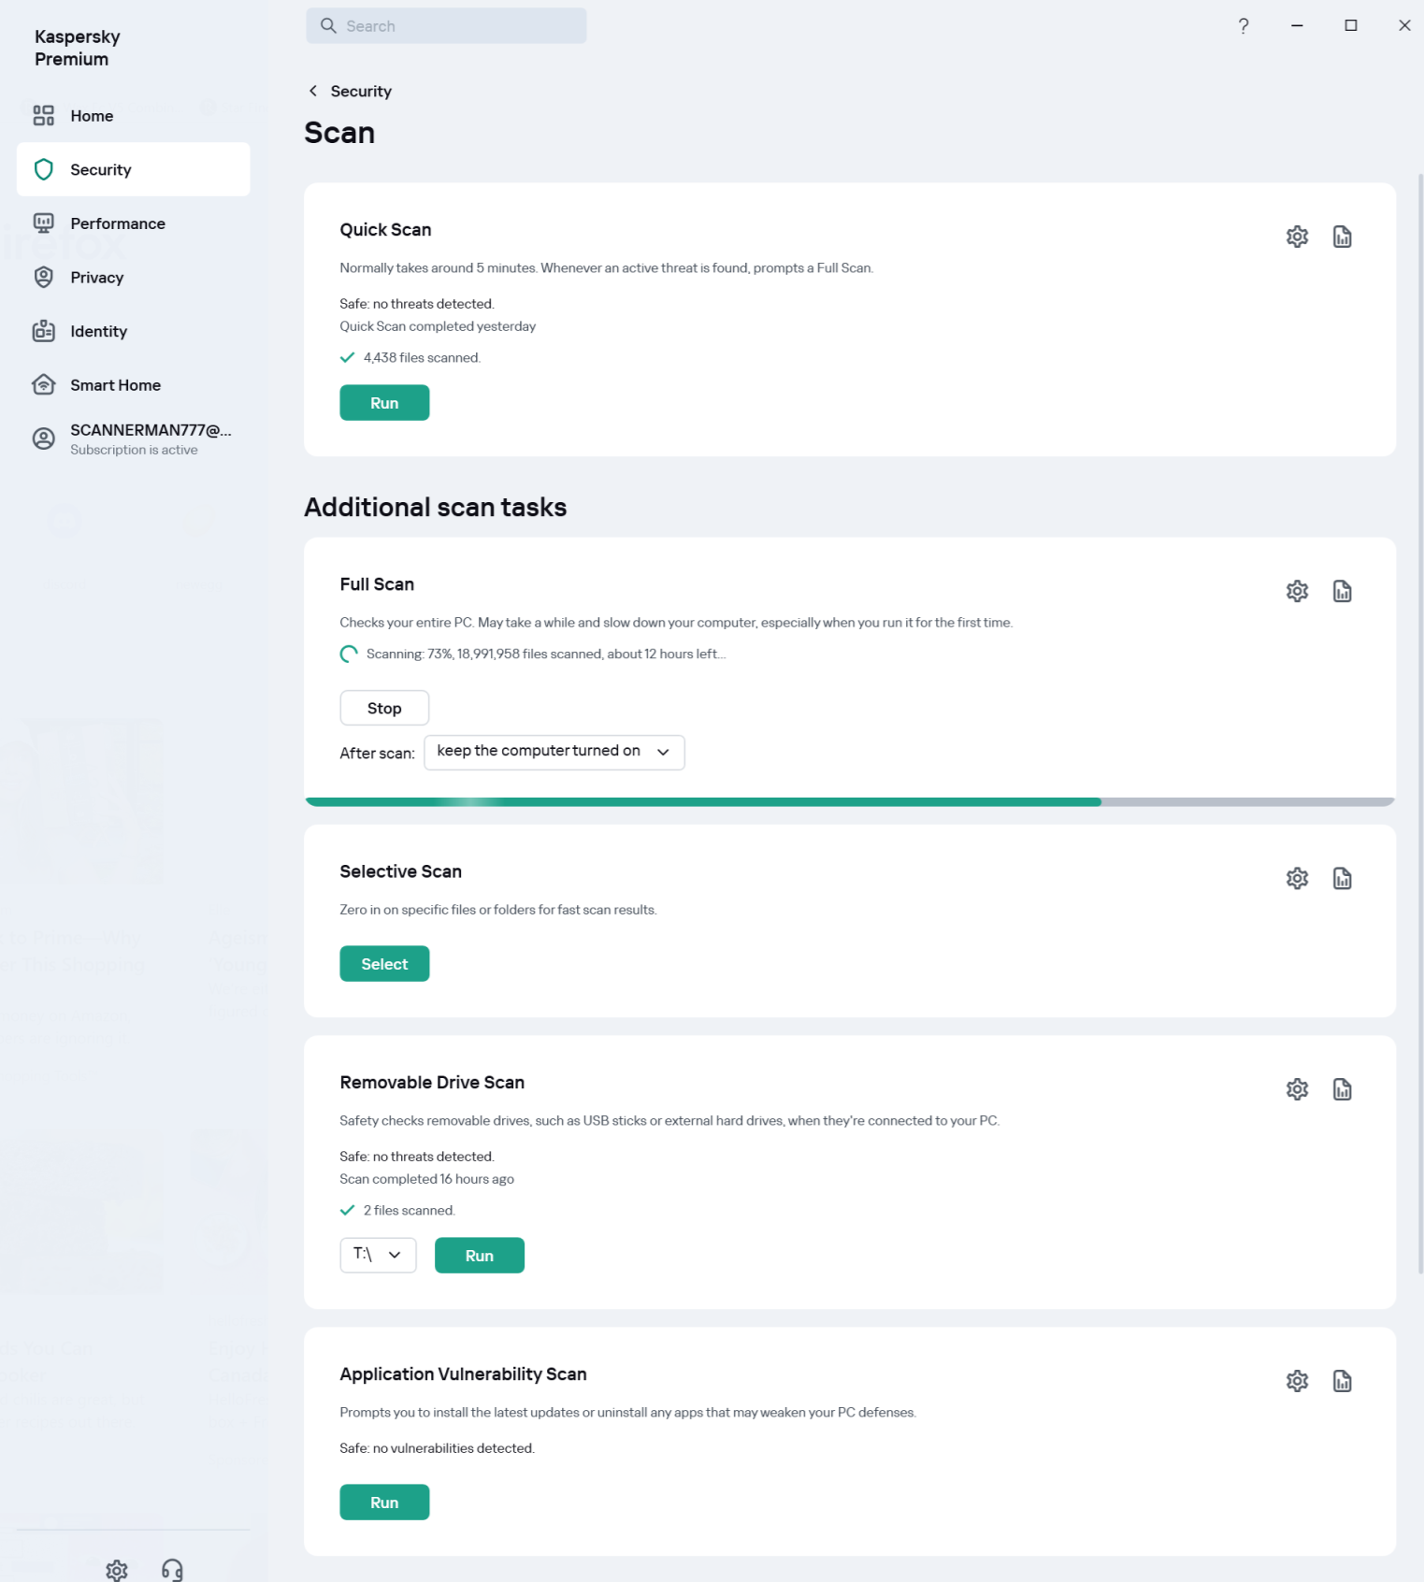Click 'Subscription is active' text

(134, 450)
